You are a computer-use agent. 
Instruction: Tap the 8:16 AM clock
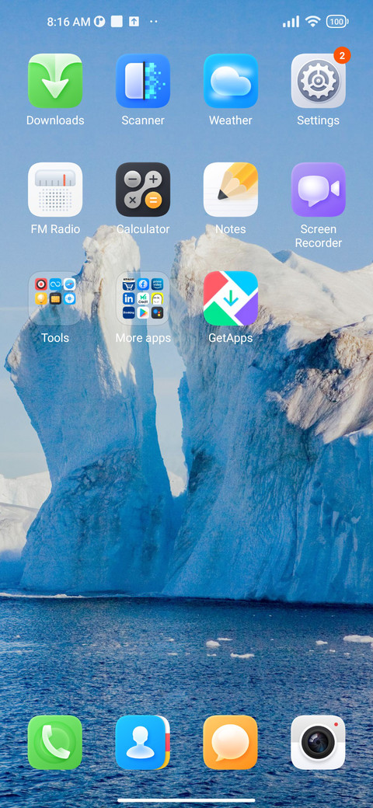click(68, 22)
